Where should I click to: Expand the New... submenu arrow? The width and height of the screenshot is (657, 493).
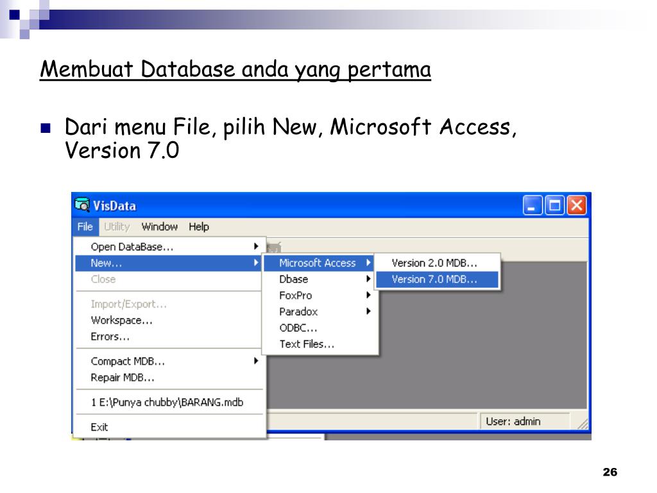pos(256,263)
